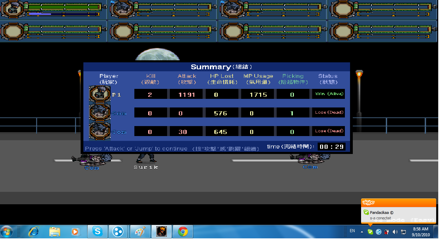
Task: Click the blue three-dot tray icon
Action: [379, 232]
